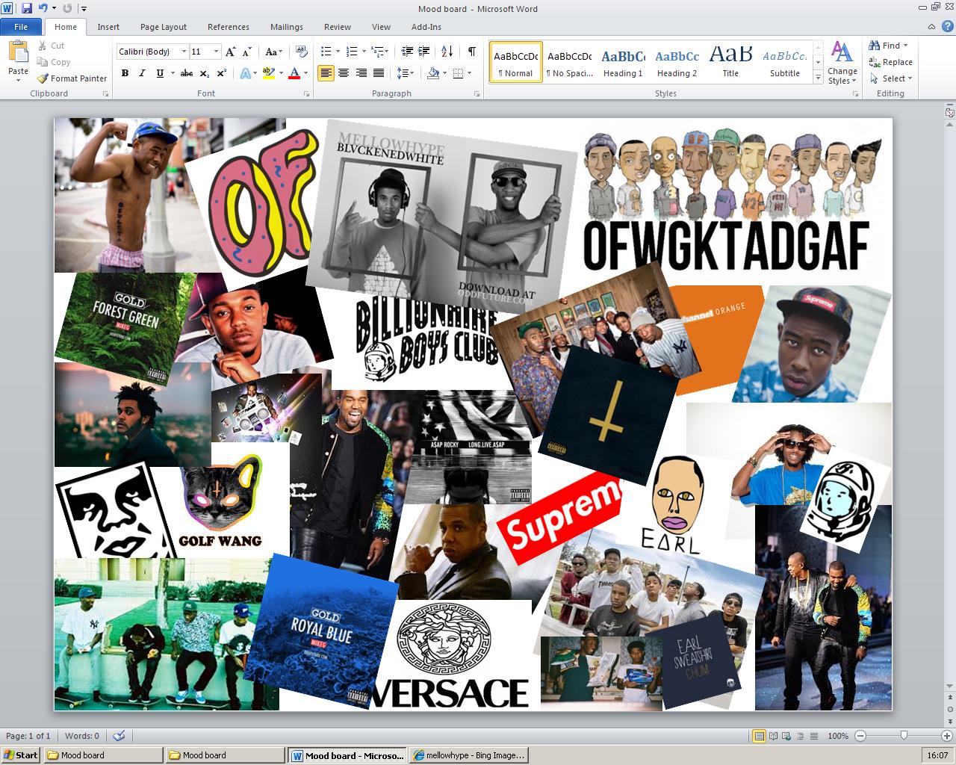The width and height of the screenshot is (956, 765).
Task: Click the Replace button
Action: coord(891,62)
